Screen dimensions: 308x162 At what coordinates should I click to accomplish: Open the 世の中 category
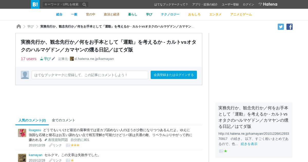click(91, 14)
